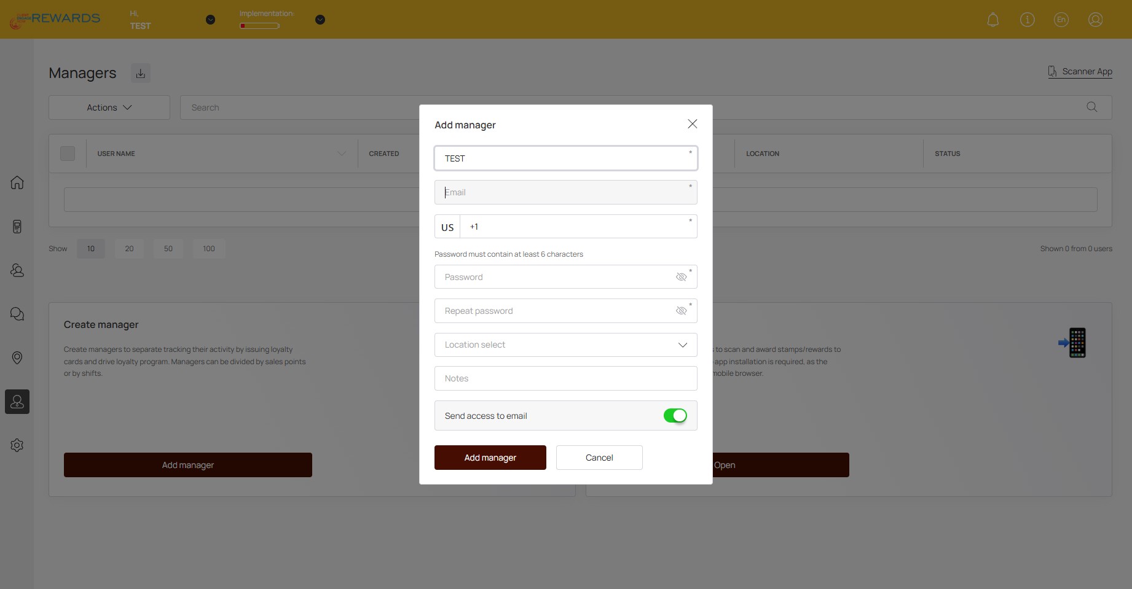
Task: Click the Add manager button in Create manager card
Action: pyautogui.click(x=188, y=465)
